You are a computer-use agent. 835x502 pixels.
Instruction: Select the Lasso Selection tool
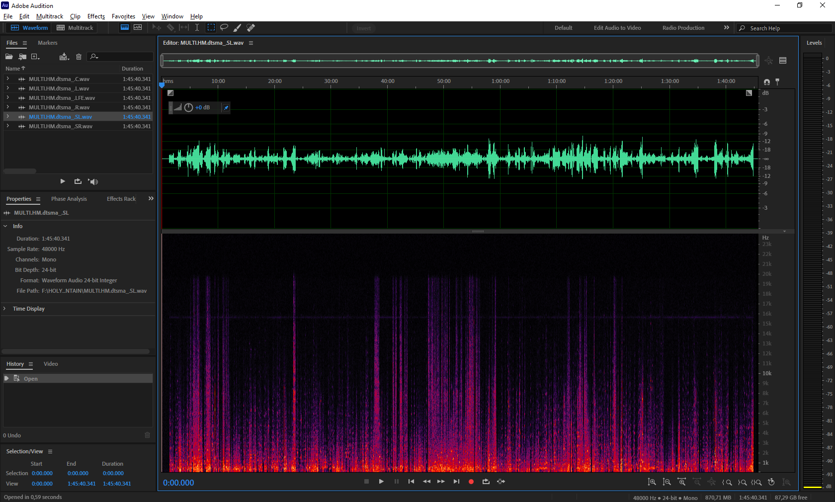tap(224, 28)
